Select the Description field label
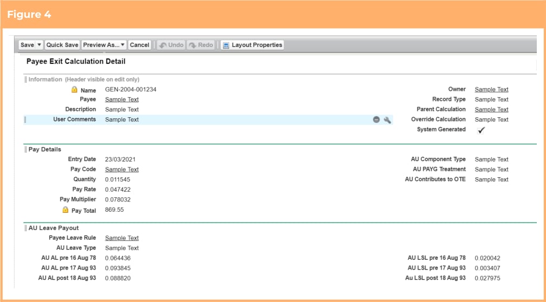546x302 pixels. (x=81, y=109)
